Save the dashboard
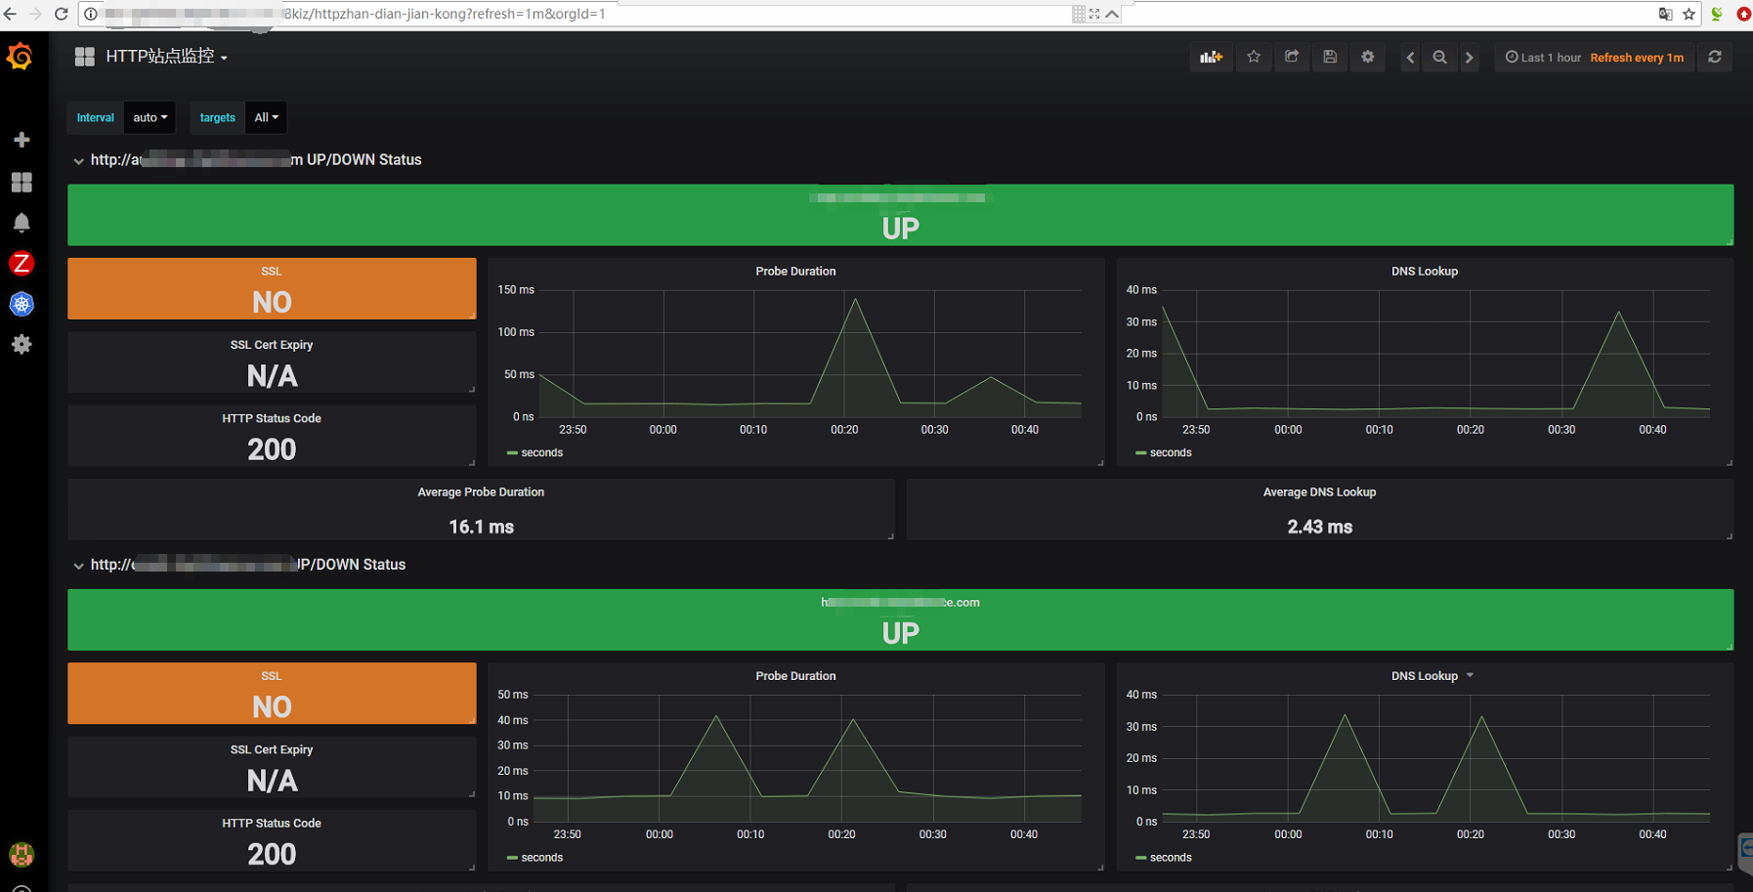Screen dimensions: 1753x892 tap(1330, 57)
